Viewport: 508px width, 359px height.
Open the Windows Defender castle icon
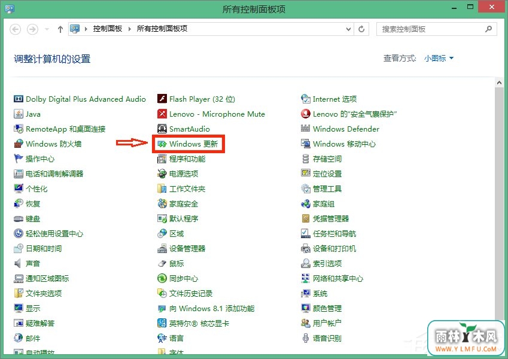coord(306,129)
